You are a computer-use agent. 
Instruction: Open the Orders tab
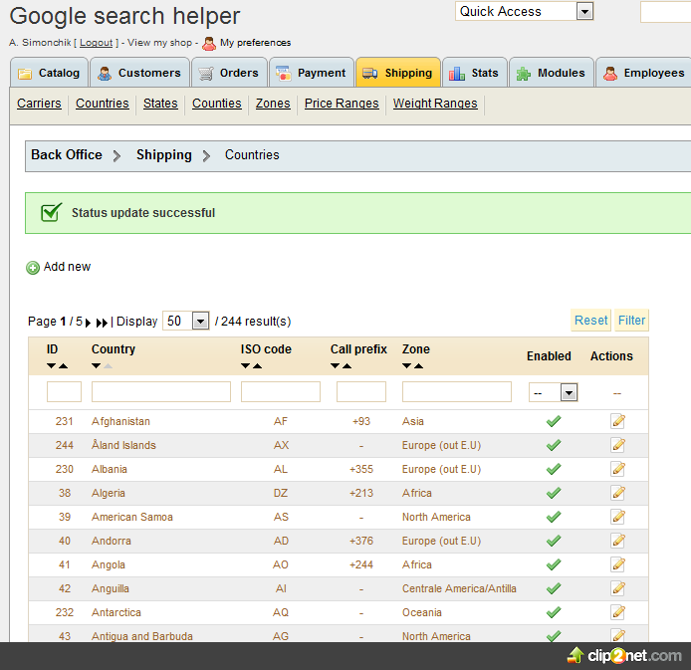(229, 73)
